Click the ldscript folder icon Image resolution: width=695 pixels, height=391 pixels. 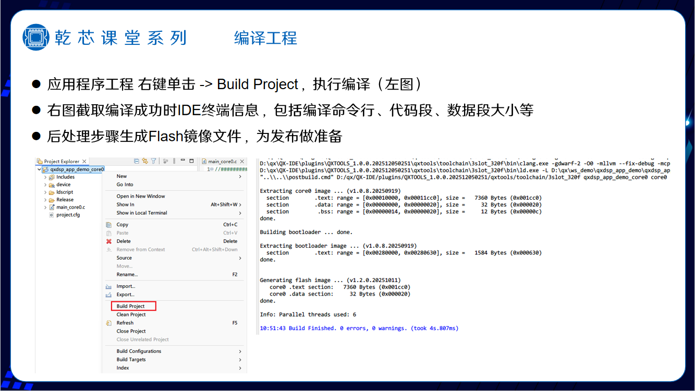pyautogui.click(x=52, y=192)
